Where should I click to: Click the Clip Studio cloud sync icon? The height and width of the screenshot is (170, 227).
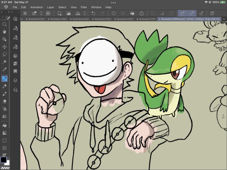point(48,13)
